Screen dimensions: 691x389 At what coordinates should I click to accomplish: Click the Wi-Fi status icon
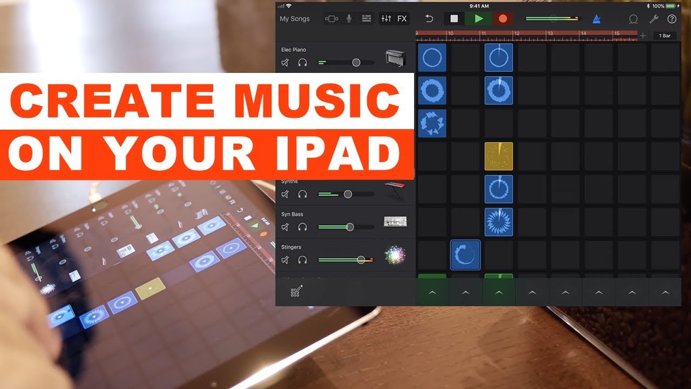click(x=288, y=5)
